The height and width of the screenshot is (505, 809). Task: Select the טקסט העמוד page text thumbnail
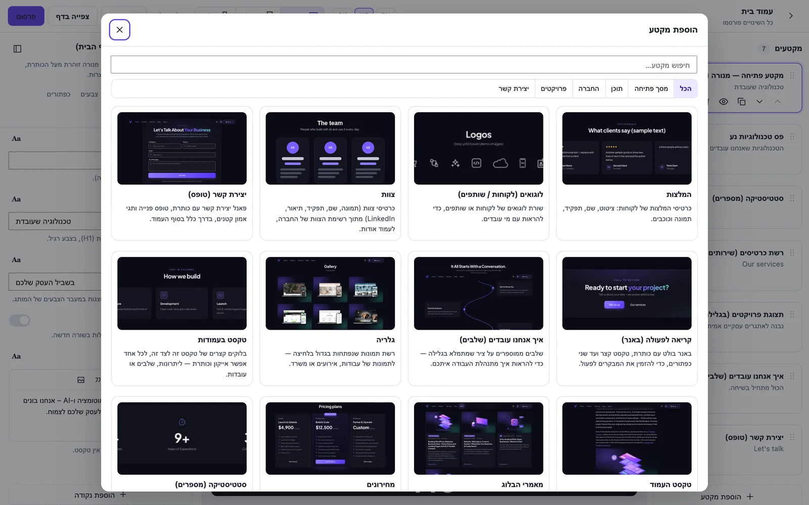pos(626,438)
